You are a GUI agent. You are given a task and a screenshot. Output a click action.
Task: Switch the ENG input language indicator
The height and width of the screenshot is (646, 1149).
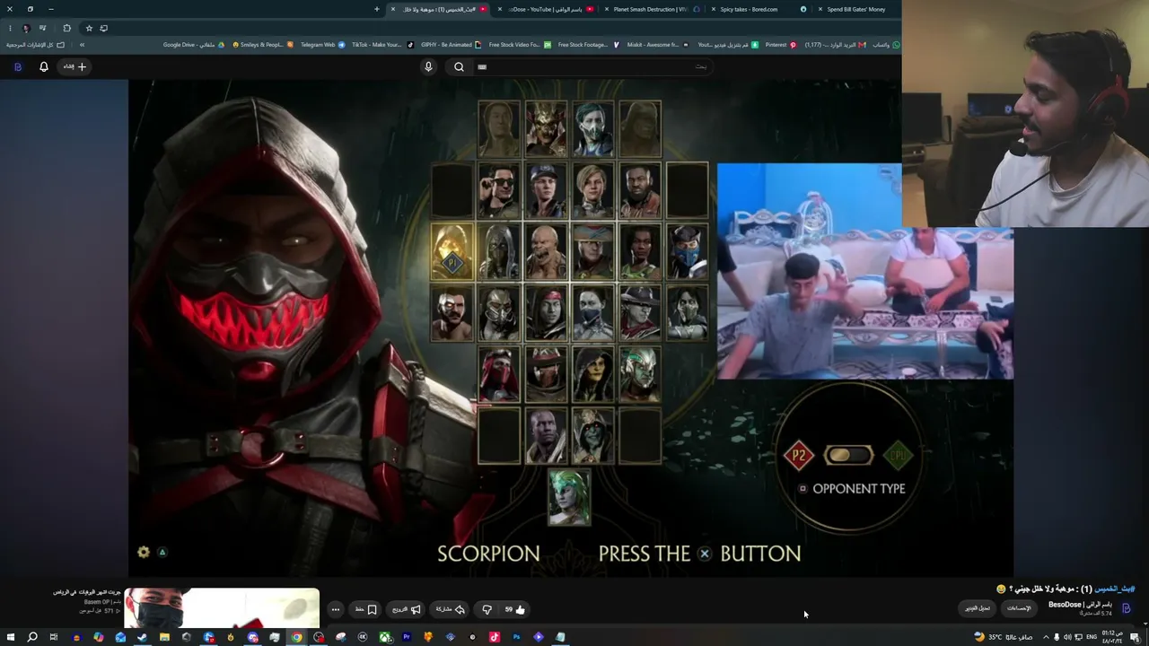(x=1092, y=637)
